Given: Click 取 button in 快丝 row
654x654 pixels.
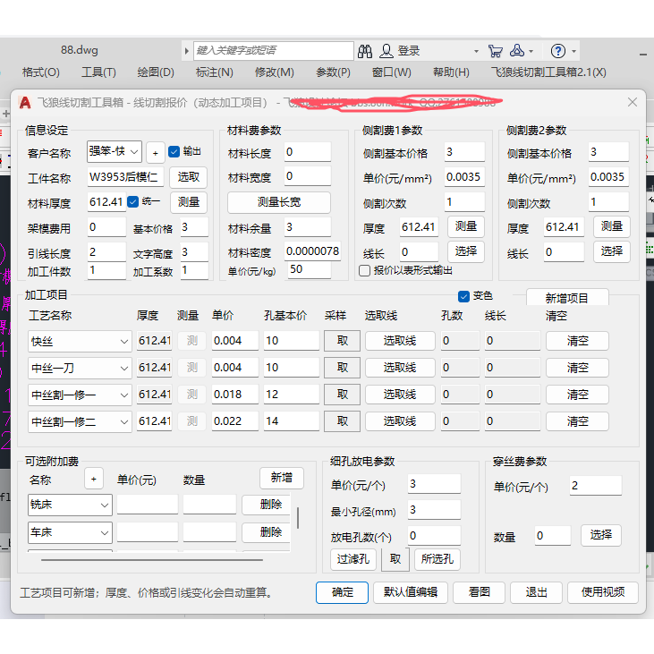Looking at the screenshot, I should point(342,341).
